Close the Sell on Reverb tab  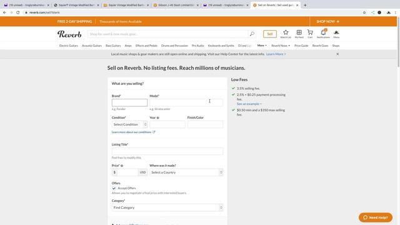tap(297, 5)
